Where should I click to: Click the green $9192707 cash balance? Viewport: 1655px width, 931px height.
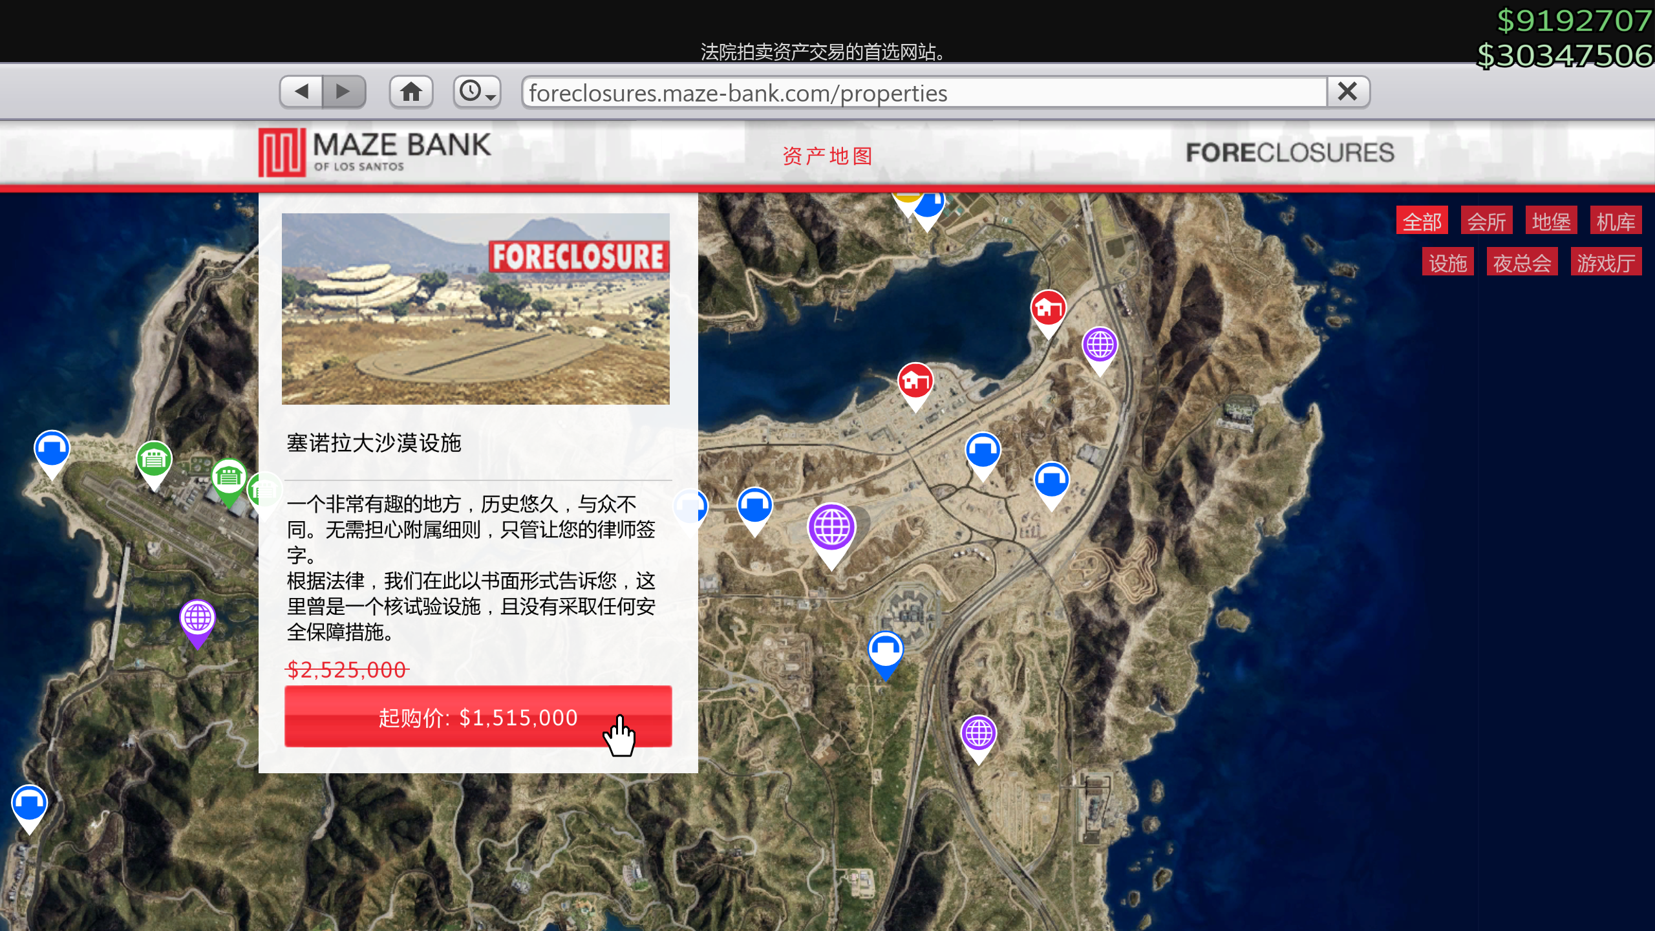(1575, 21)
